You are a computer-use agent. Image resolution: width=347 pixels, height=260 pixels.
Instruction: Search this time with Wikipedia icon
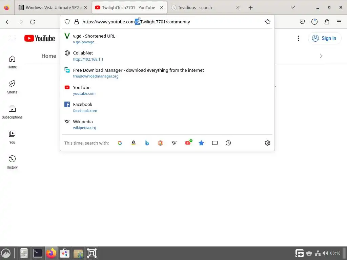pos(174,143)
